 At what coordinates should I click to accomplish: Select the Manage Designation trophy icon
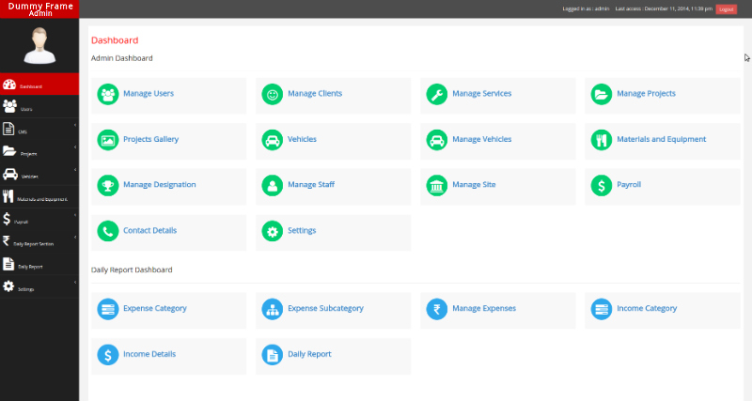click(x=108, y=185)
